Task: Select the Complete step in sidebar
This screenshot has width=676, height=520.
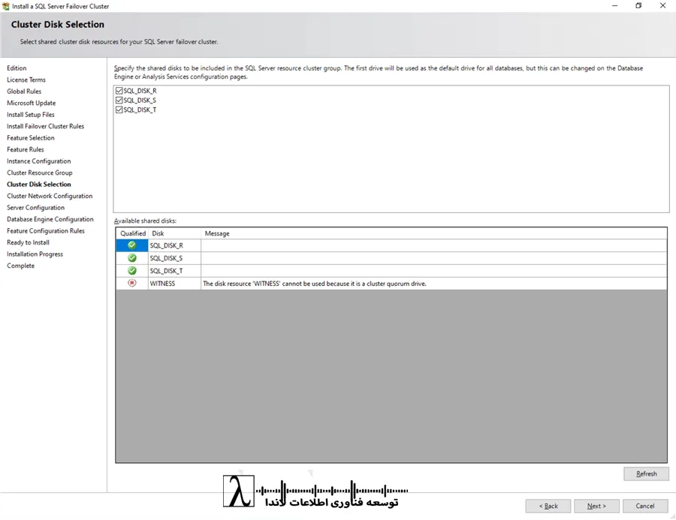Action: coord(21,266)
